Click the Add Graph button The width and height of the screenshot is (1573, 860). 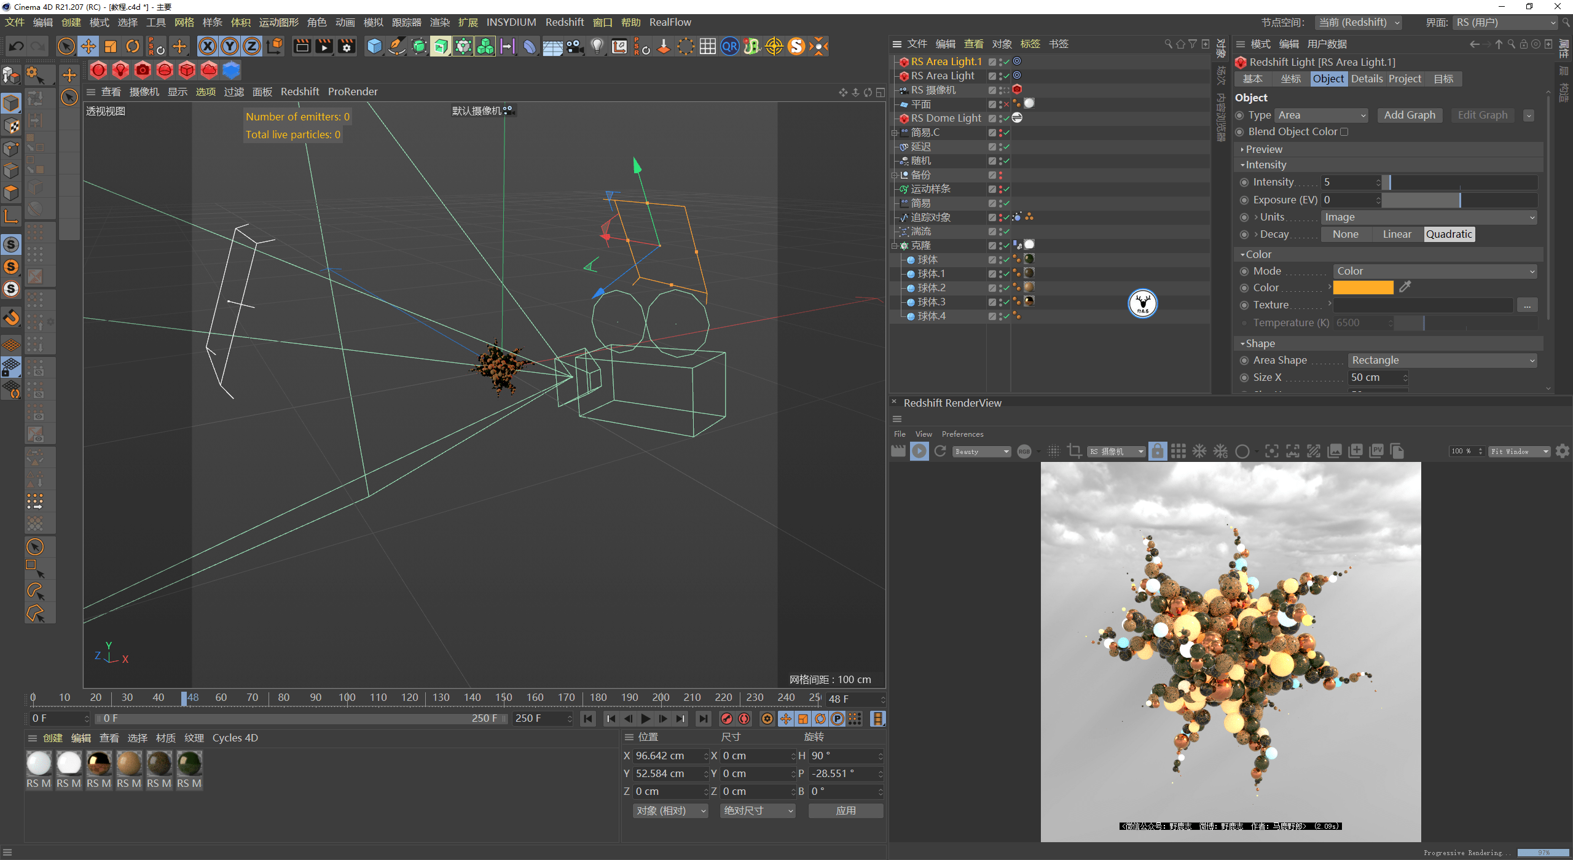point(1409,115)
